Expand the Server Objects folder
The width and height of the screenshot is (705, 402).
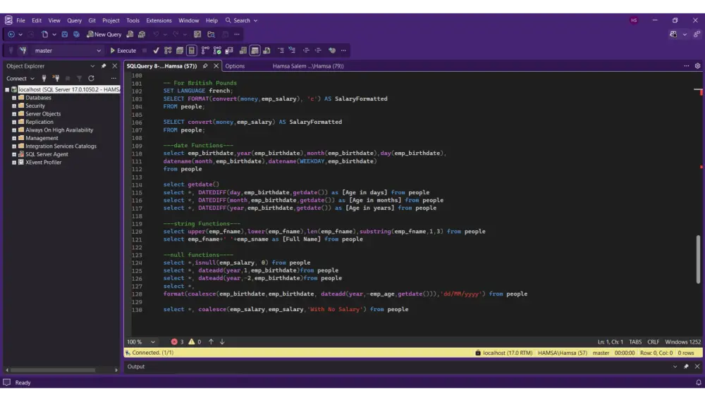tap(14, 114)
